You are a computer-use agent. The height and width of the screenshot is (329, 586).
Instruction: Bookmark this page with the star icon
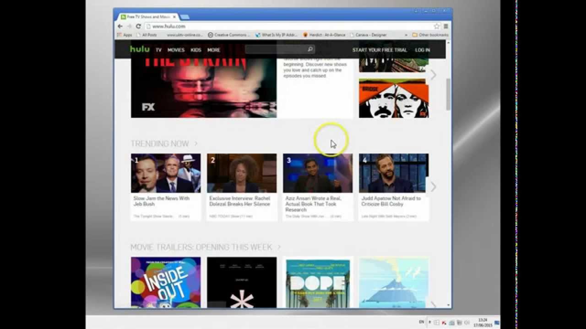click(437, 27)
